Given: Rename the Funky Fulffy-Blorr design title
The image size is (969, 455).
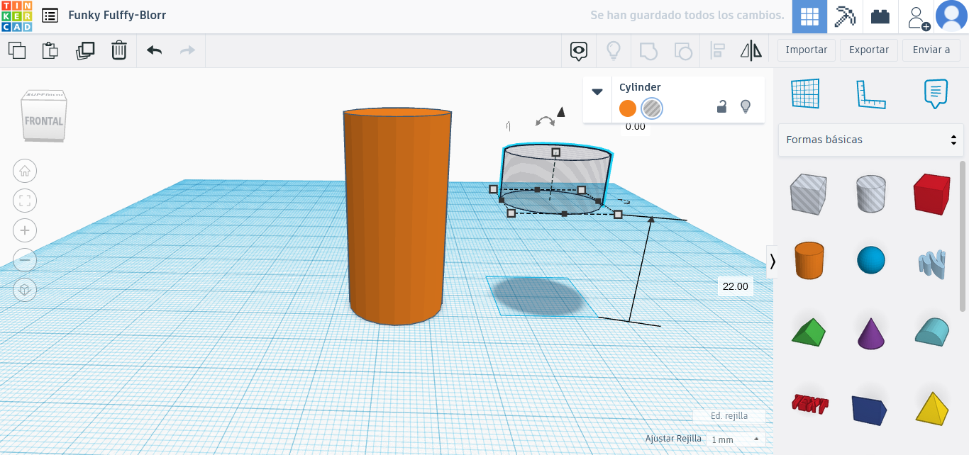Looking at the screenshot, I should (x=117, y=15).
